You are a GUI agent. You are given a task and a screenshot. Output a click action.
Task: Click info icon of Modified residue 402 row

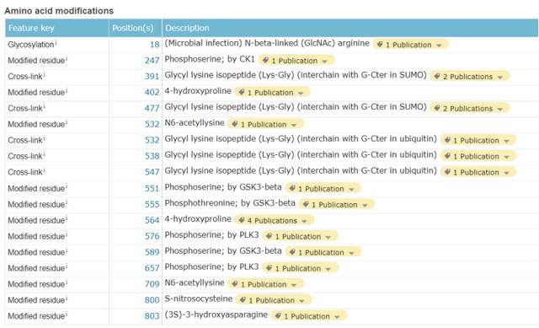(67, 90)
